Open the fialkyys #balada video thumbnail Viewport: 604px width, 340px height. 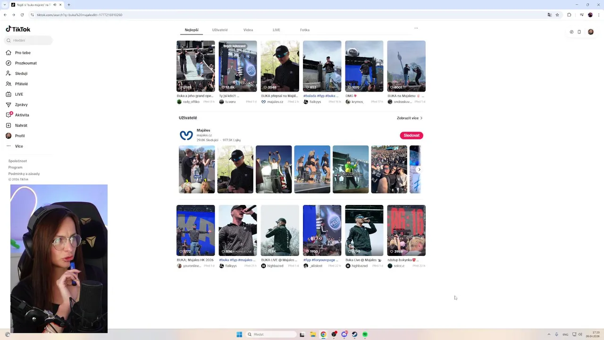[322, 66]
